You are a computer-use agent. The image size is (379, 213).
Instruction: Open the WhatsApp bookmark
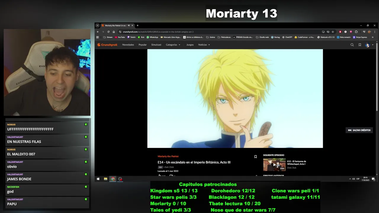click(x=152, y=37)
